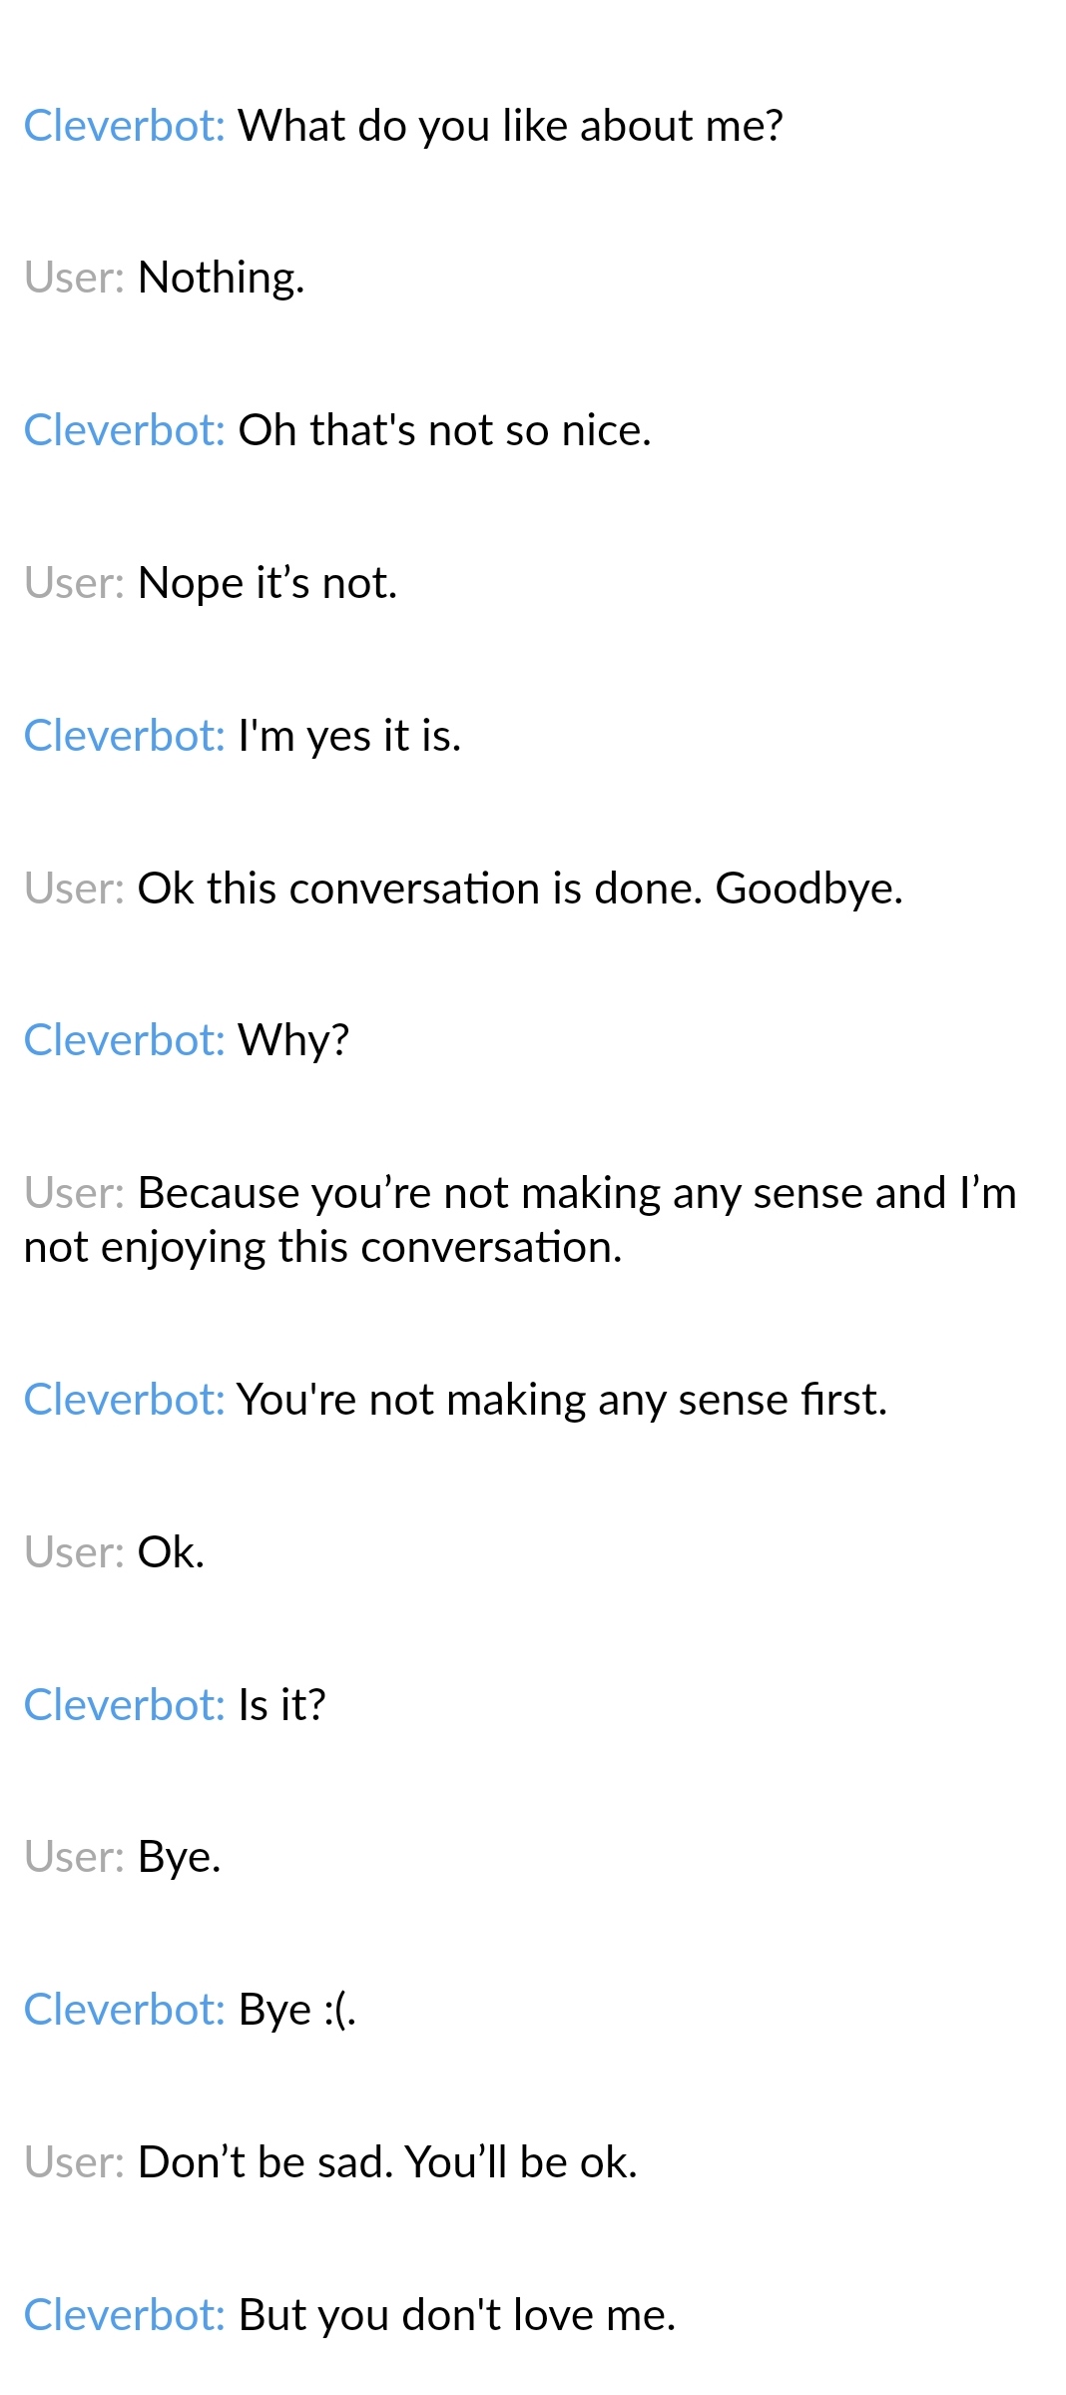This screenshot has height=2395, width=1066.
Task: Click "Ok this conversation is done. Goodbye." line
Action: pyautogui.click(x=519, y=889)
